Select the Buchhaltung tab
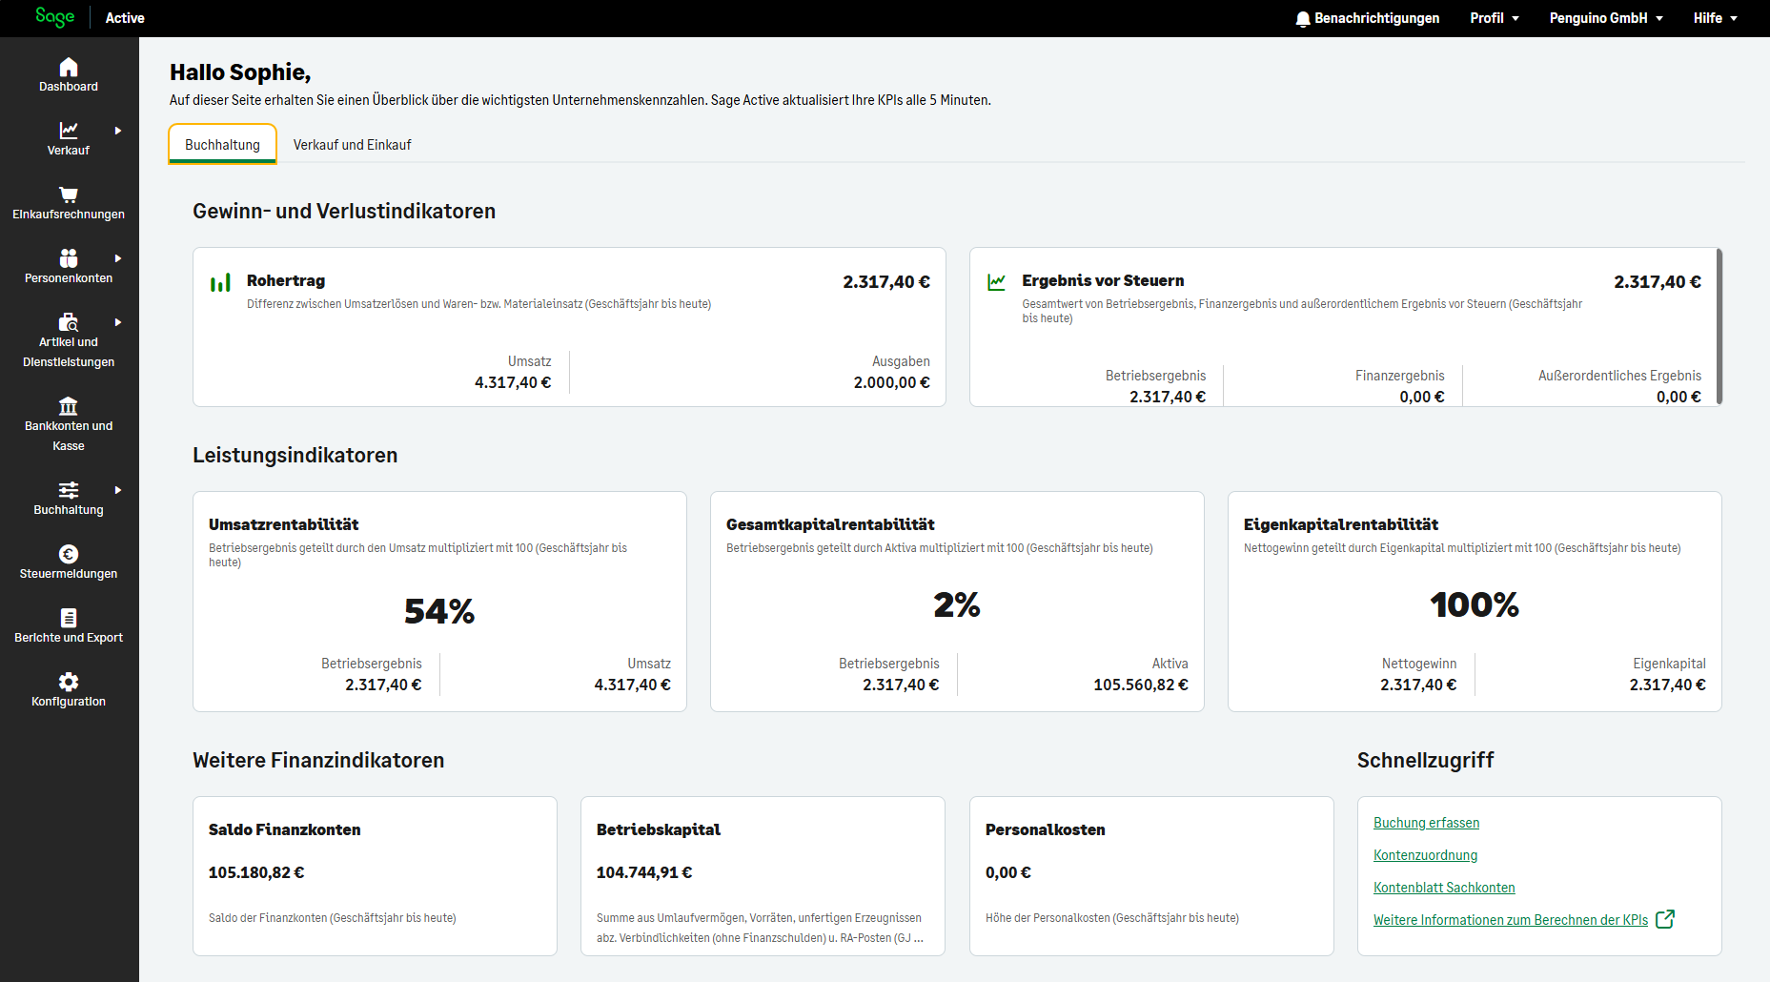 click(x=222, y=145)
